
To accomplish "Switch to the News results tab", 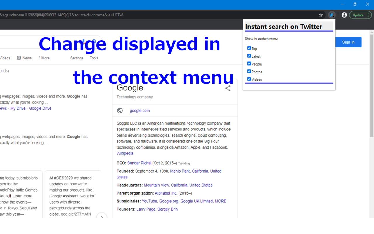I will tap(24, 58).
